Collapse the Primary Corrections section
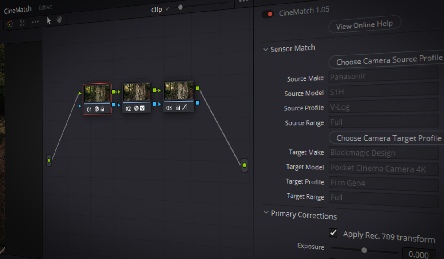This screenshot has height=259, width=444. (x=266, y=215)
